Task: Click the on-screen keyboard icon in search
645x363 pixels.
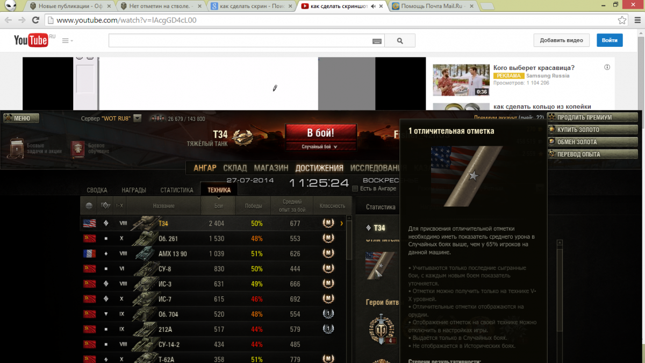Action: [x=377, y=41]
